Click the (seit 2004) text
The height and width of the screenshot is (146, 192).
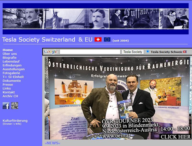click(121, 41)
